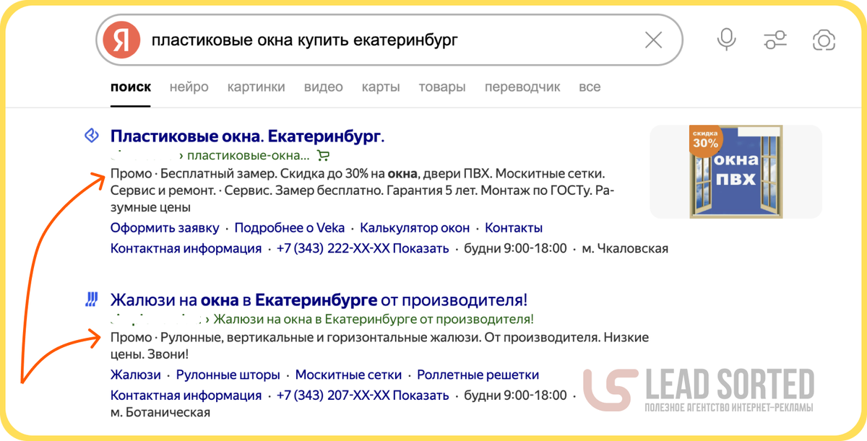Open the переводчик tab

pos(522,87)
